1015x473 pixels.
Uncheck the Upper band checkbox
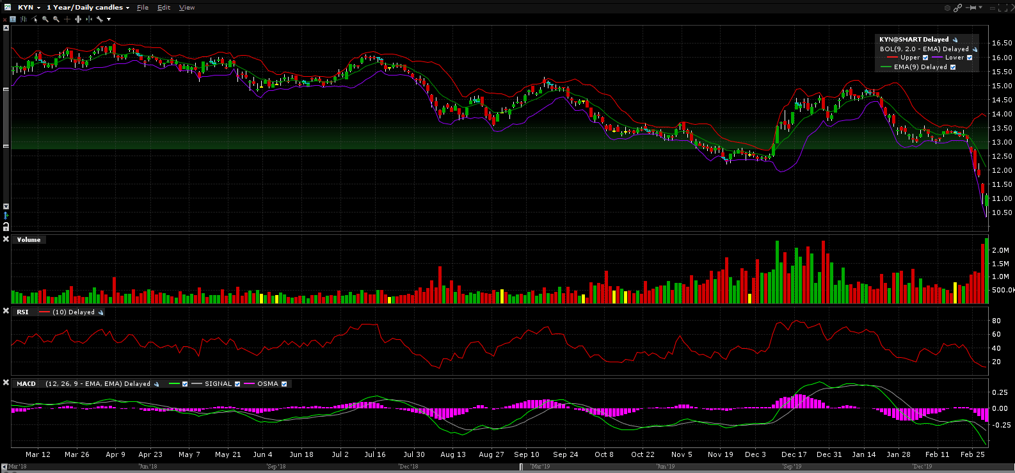[x=925, y=58]
